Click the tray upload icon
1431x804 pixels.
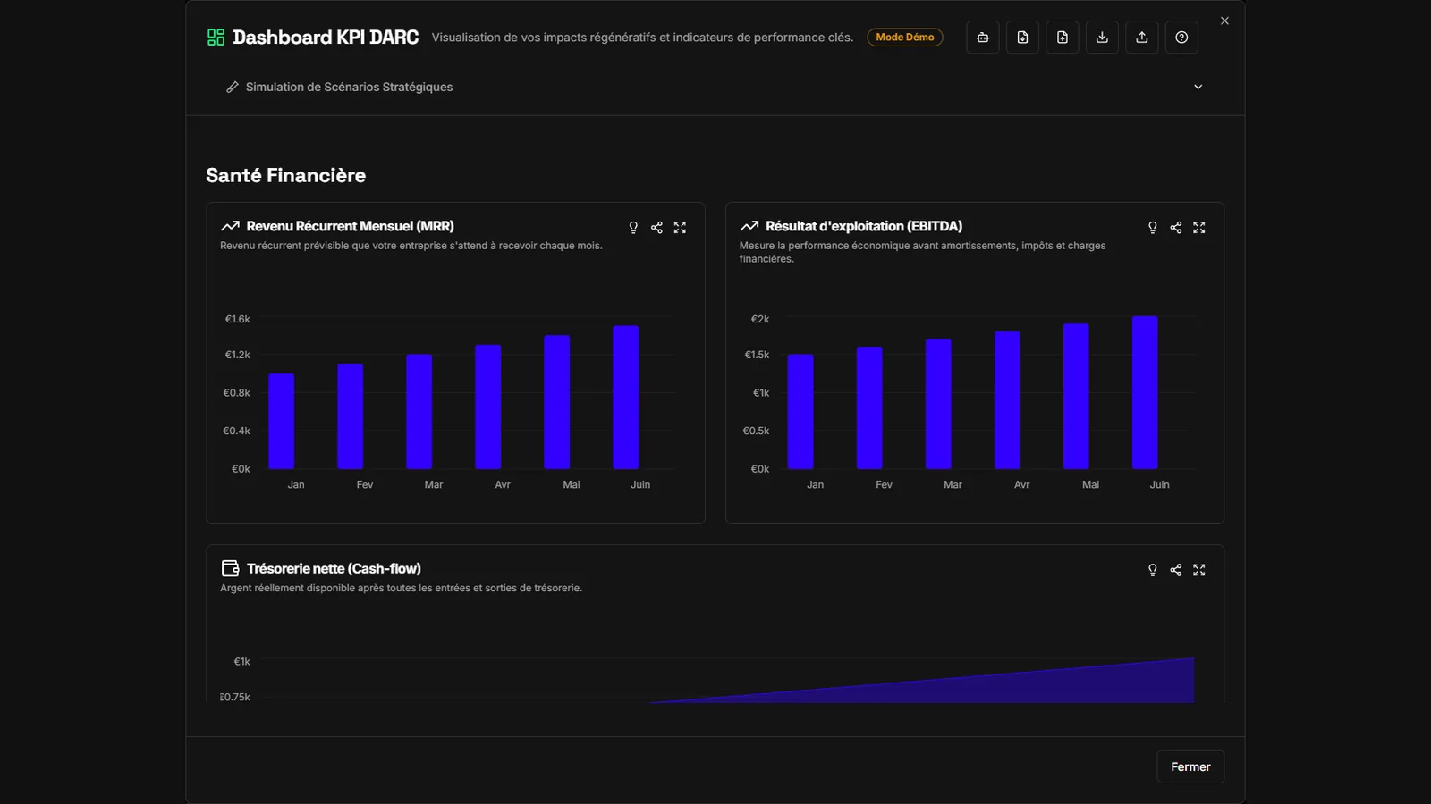1142,38
